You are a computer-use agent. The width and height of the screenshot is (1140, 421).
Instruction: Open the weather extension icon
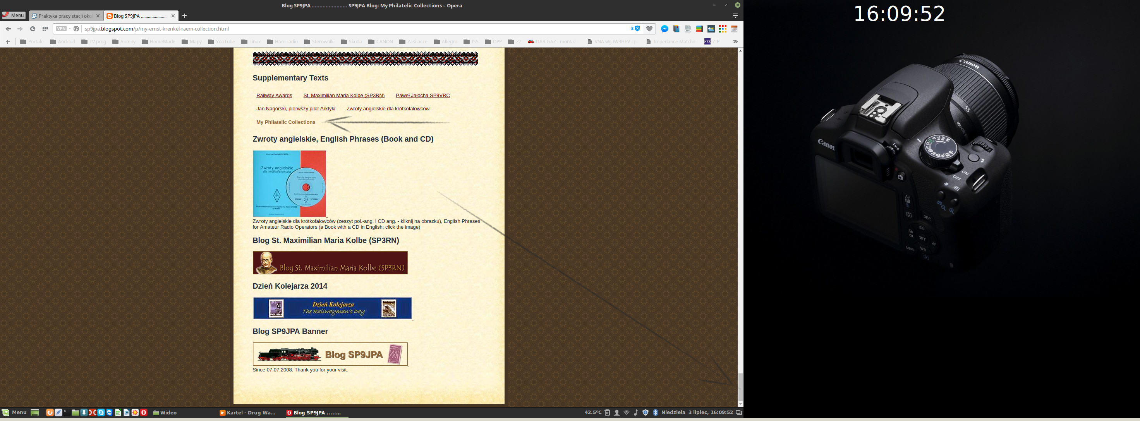click(711, 29)
